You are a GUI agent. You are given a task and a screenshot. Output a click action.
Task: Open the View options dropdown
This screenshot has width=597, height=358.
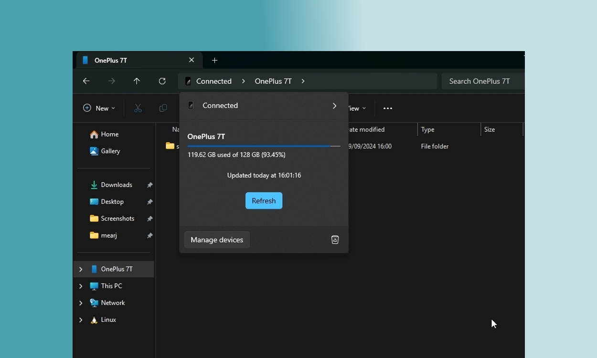point(355,108)
